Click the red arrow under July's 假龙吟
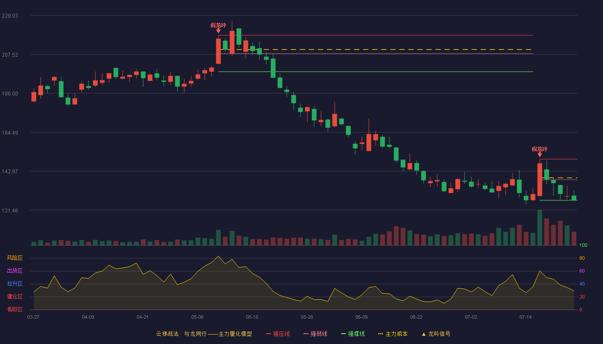The width and height of the screenshot is (603, 344). 540,154
